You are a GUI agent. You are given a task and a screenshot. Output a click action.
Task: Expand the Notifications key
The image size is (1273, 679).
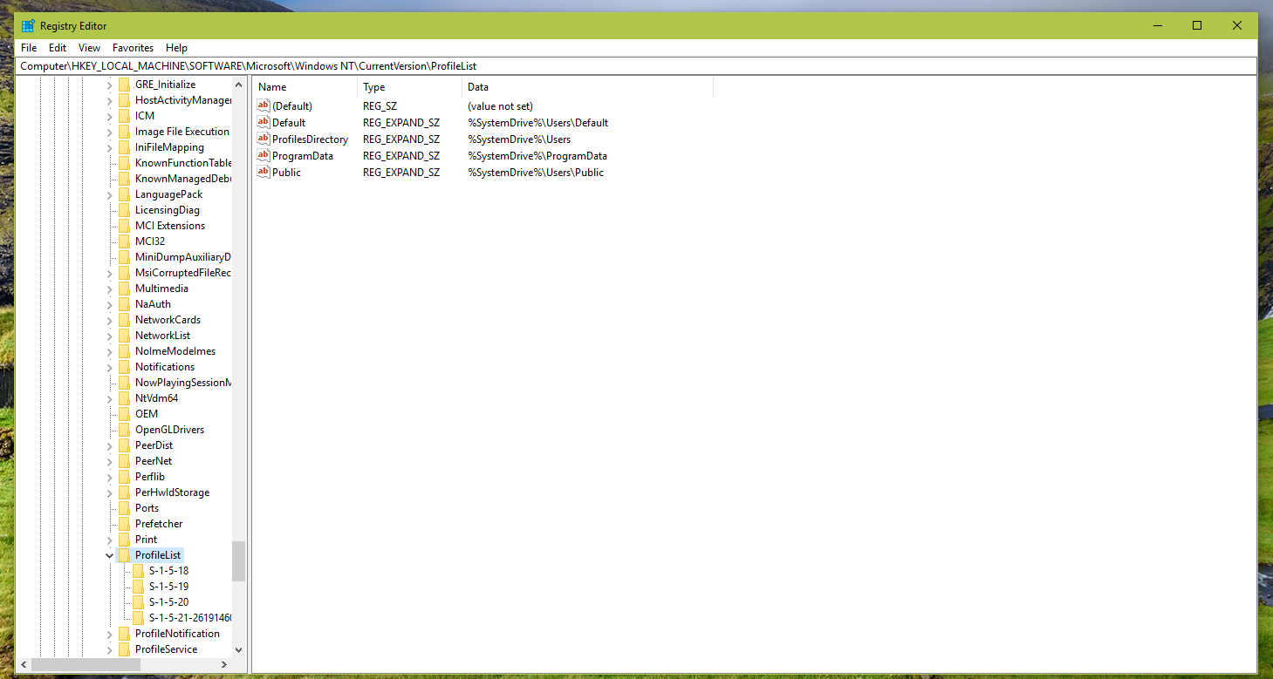click(x=110, y=367)
